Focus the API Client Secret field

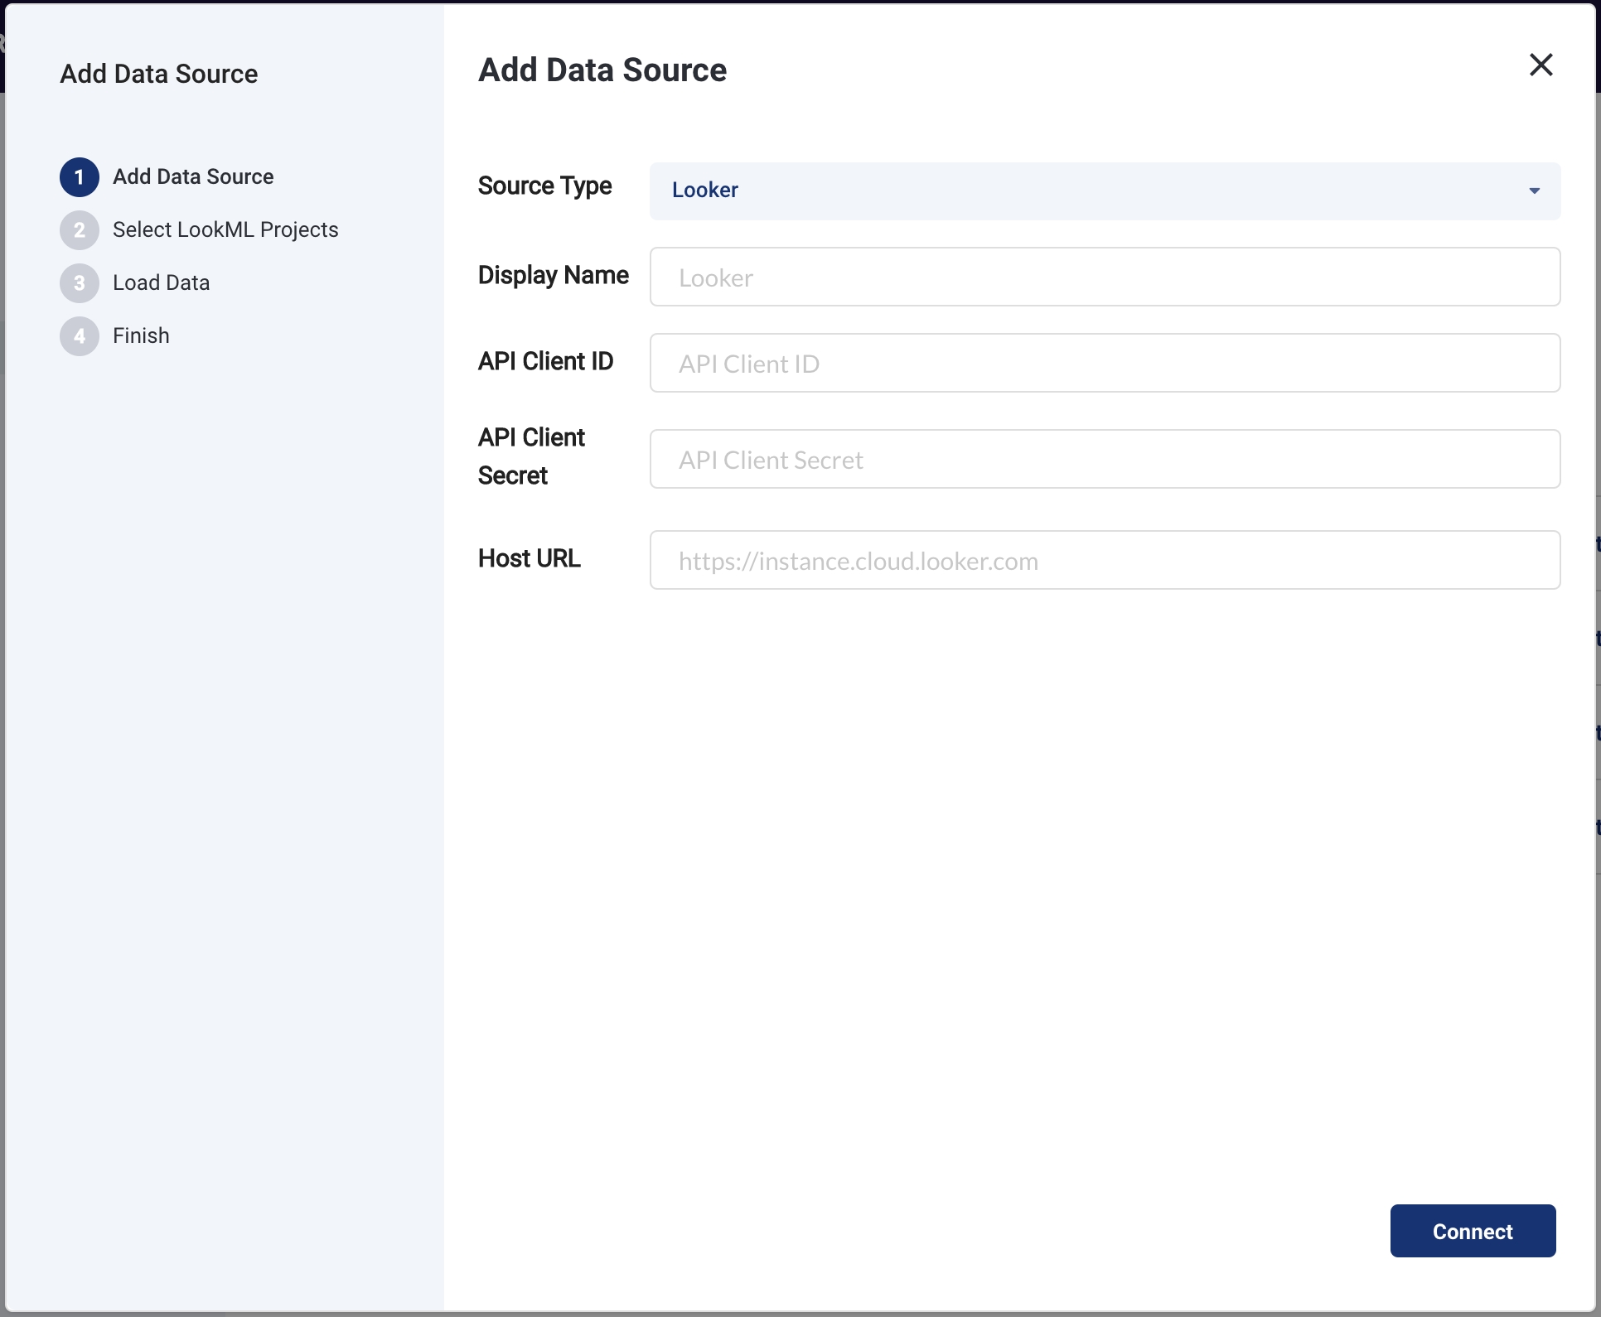click(x=1105, y=460)
